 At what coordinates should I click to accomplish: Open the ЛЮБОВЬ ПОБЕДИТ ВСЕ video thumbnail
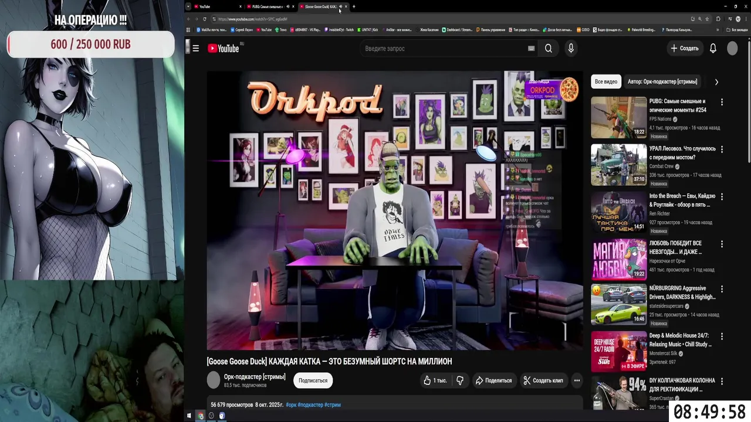(618, 259)
